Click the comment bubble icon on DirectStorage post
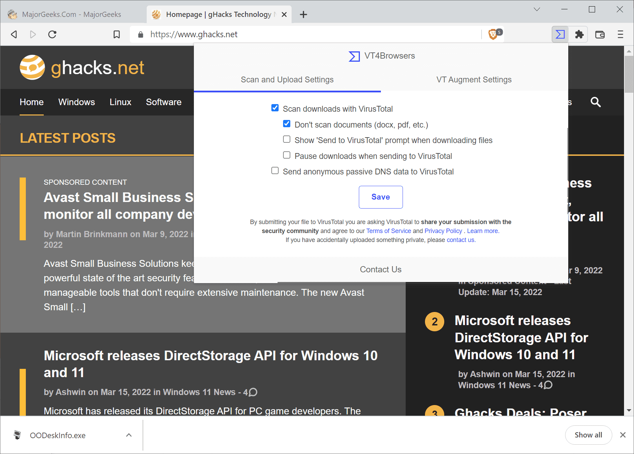Image resolution: width=634 pixels, height=454 pixels. (253, 392)
